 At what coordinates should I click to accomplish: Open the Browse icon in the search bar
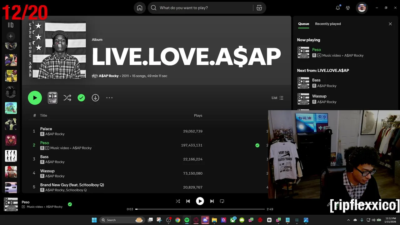tap(259, 8)
